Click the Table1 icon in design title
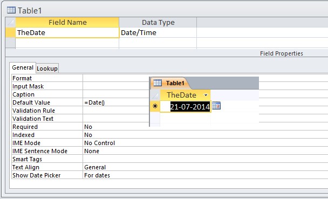Image resolution: width=328 pixels, height=199 pixels. click(11, 10)
